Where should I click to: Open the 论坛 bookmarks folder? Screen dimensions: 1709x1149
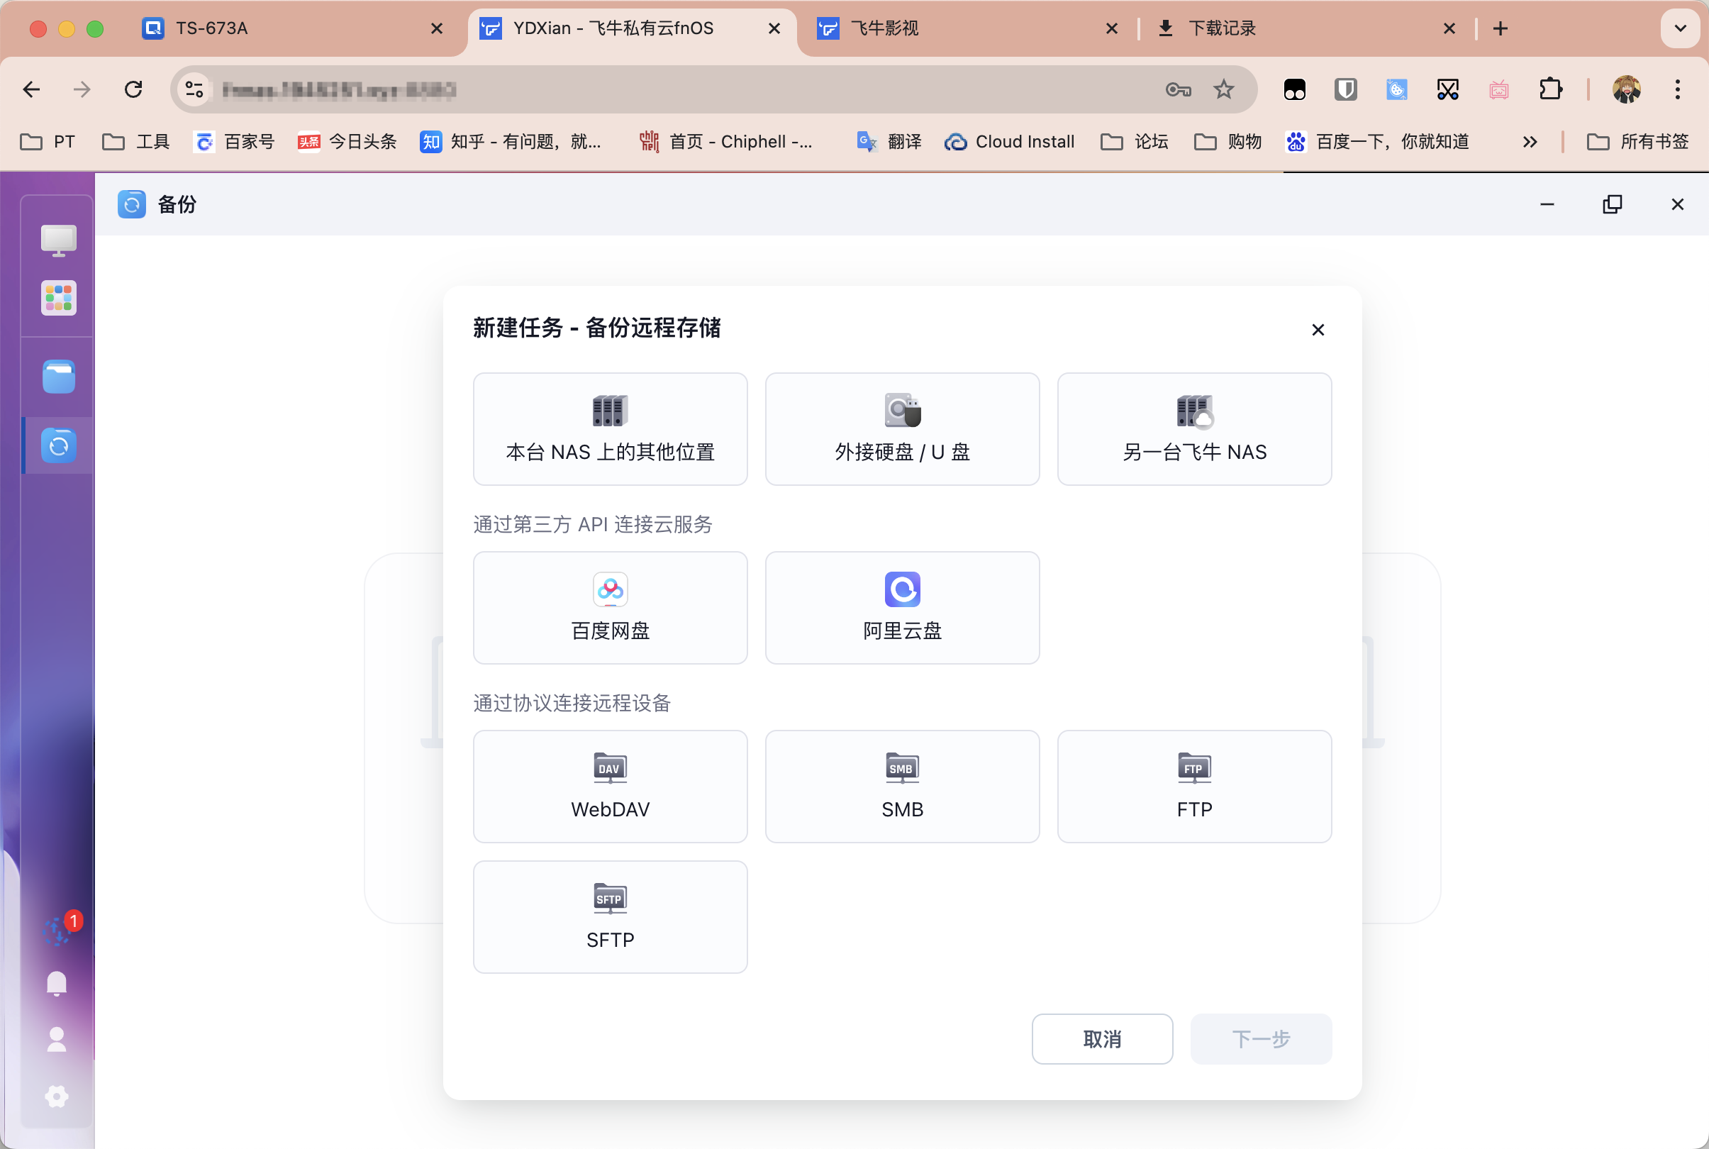click(x=1135, y=141)
